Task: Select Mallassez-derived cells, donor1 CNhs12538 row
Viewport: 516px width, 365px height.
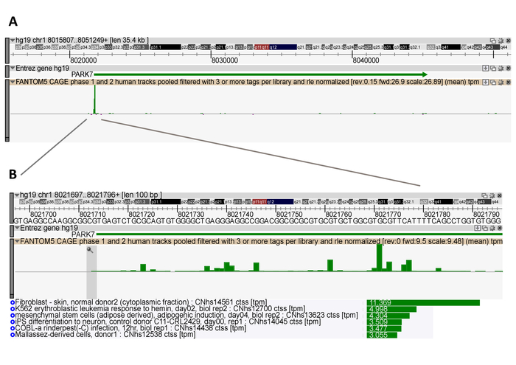Action: (105, 335)
